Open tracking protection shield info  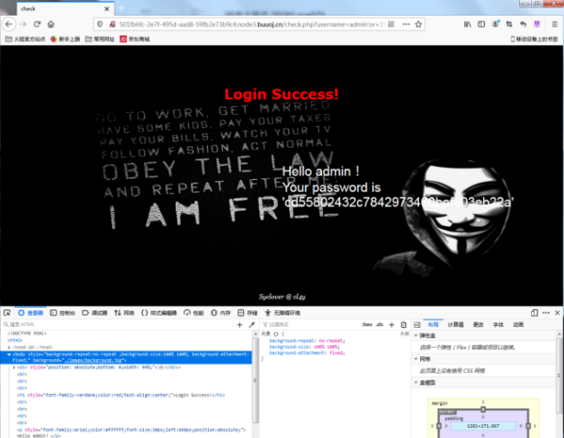pos(100,24)
